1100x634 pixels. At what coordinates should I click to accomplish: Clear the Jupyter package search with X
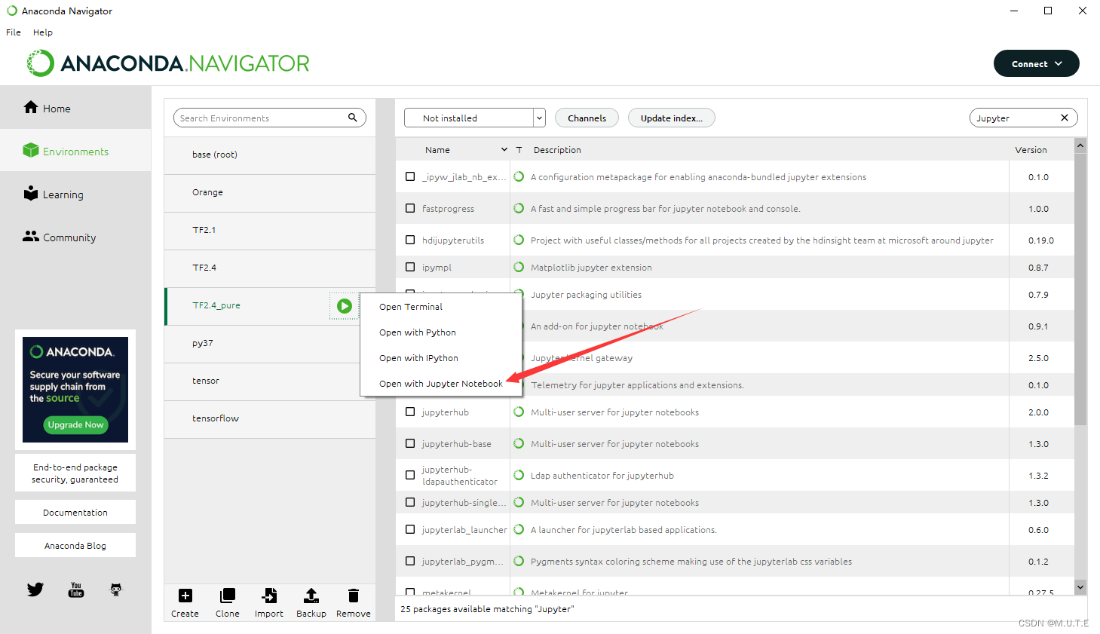point(1065,118)
